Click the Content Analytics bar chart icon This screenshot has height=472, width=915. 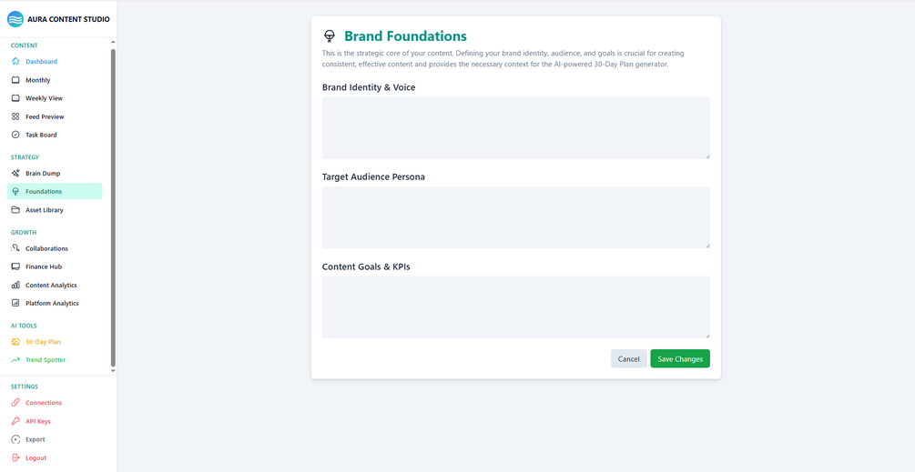(x=15, y=285)
